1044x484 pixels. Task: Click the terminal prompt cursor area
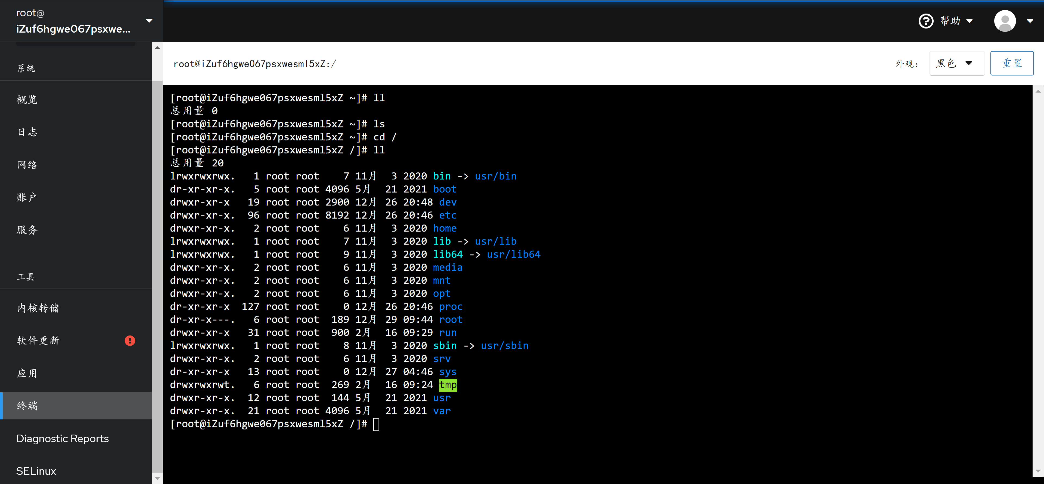376,424
